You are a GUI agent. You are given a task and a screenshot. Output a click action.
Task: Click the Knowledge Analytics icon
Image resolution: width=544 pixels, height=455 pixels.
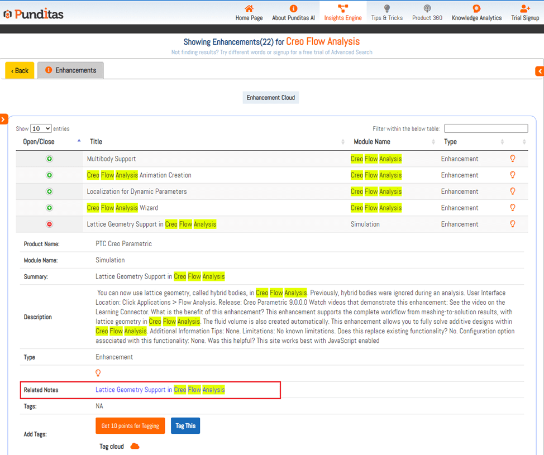(x=476, y=8)
